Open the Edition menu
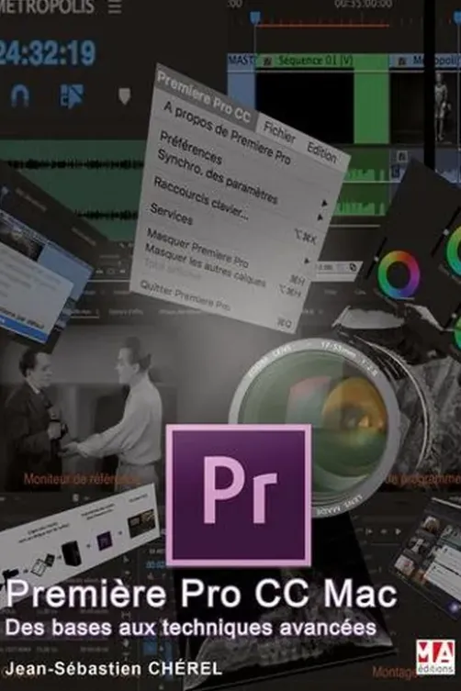The image size is (461, 691). (322, 153)
